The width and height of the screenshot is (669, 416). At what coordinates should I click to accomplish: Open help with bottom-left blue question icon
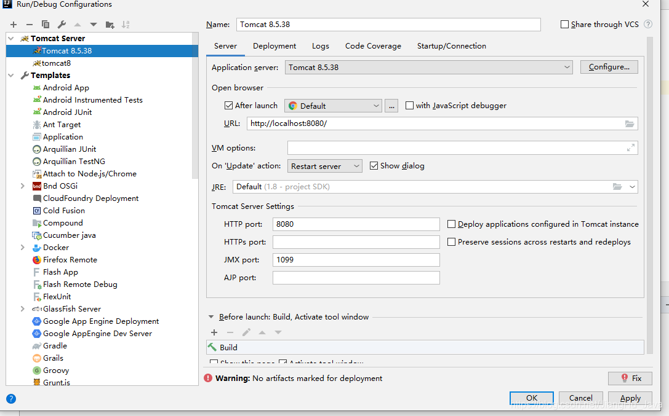click(x=11, y=399)
